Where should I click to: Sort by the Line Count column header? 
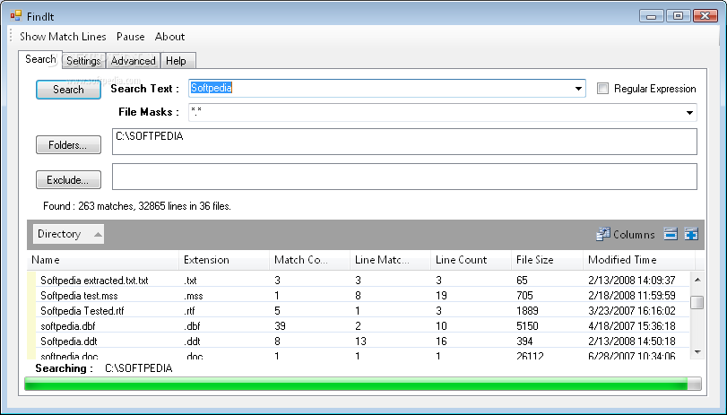[471, 260]
